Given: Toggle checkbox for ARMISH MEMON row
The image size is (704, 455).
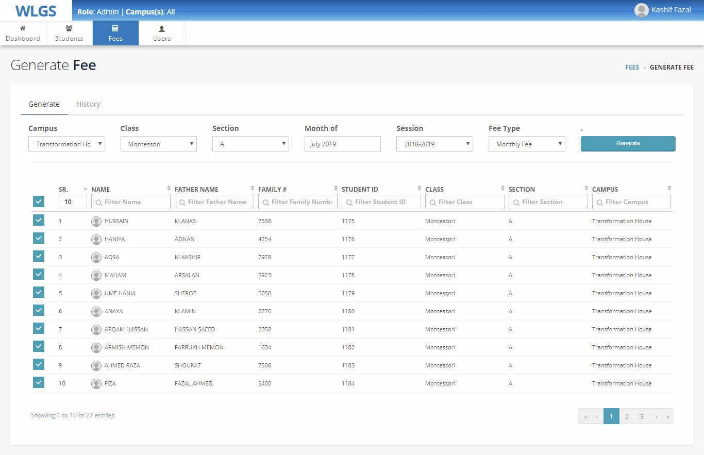Looking at the screenshot, I should click(39, 346).
